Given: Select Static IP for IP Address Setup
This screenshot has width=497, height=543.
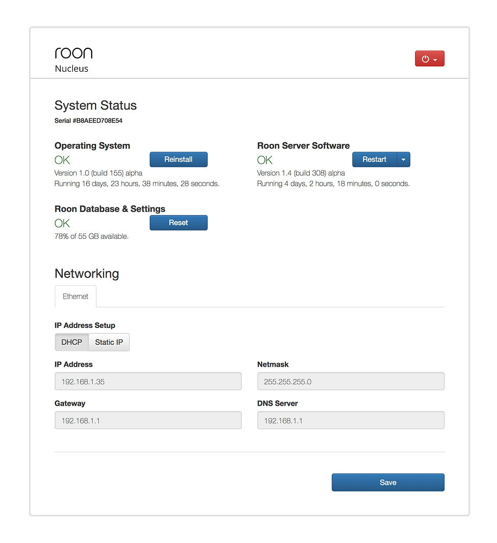Looking at the screenshot, I should tap(109, 342).
